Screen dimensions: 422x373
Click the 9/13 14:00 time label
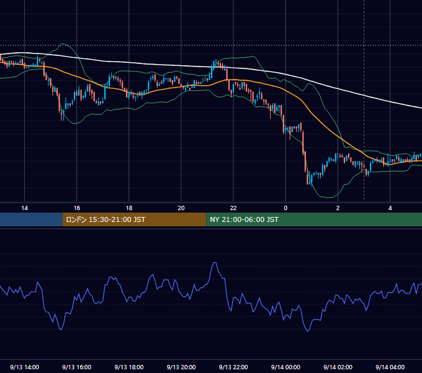pyautogui.click(x=24, y=367)
